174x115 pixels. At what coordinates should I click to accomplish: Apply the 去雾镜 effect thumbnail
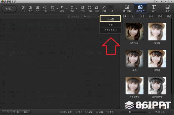(157, 59)
